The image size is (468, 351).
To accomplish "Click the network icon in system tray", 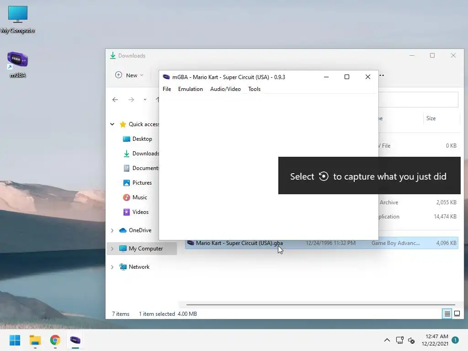I will click(x=399, y=340).
